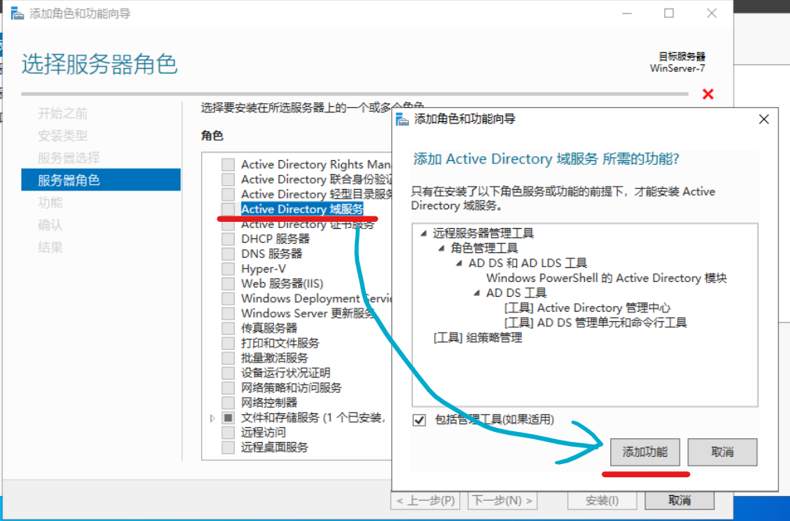Check the 远程桌面服务 checkbox
Image resolution: width=790 pixels, height=521 pixels.
[228, 447]
